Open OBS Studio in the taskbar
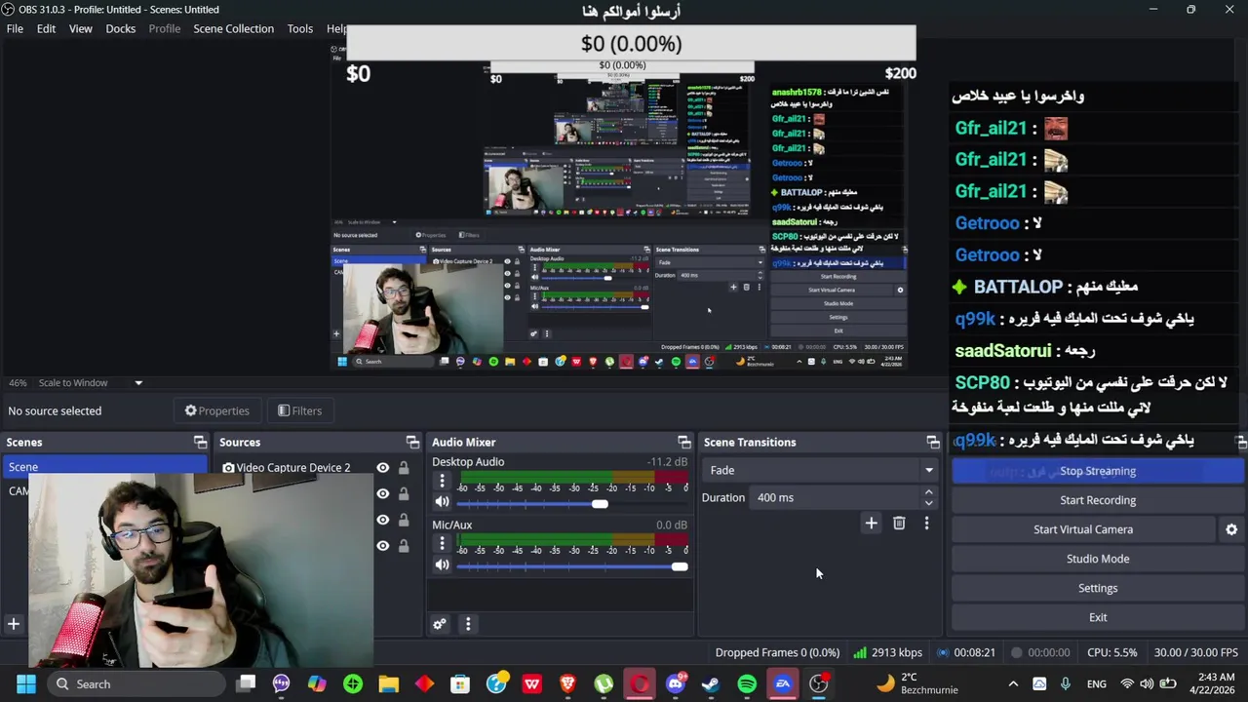The image size is (1248, 702). (818, 683)
